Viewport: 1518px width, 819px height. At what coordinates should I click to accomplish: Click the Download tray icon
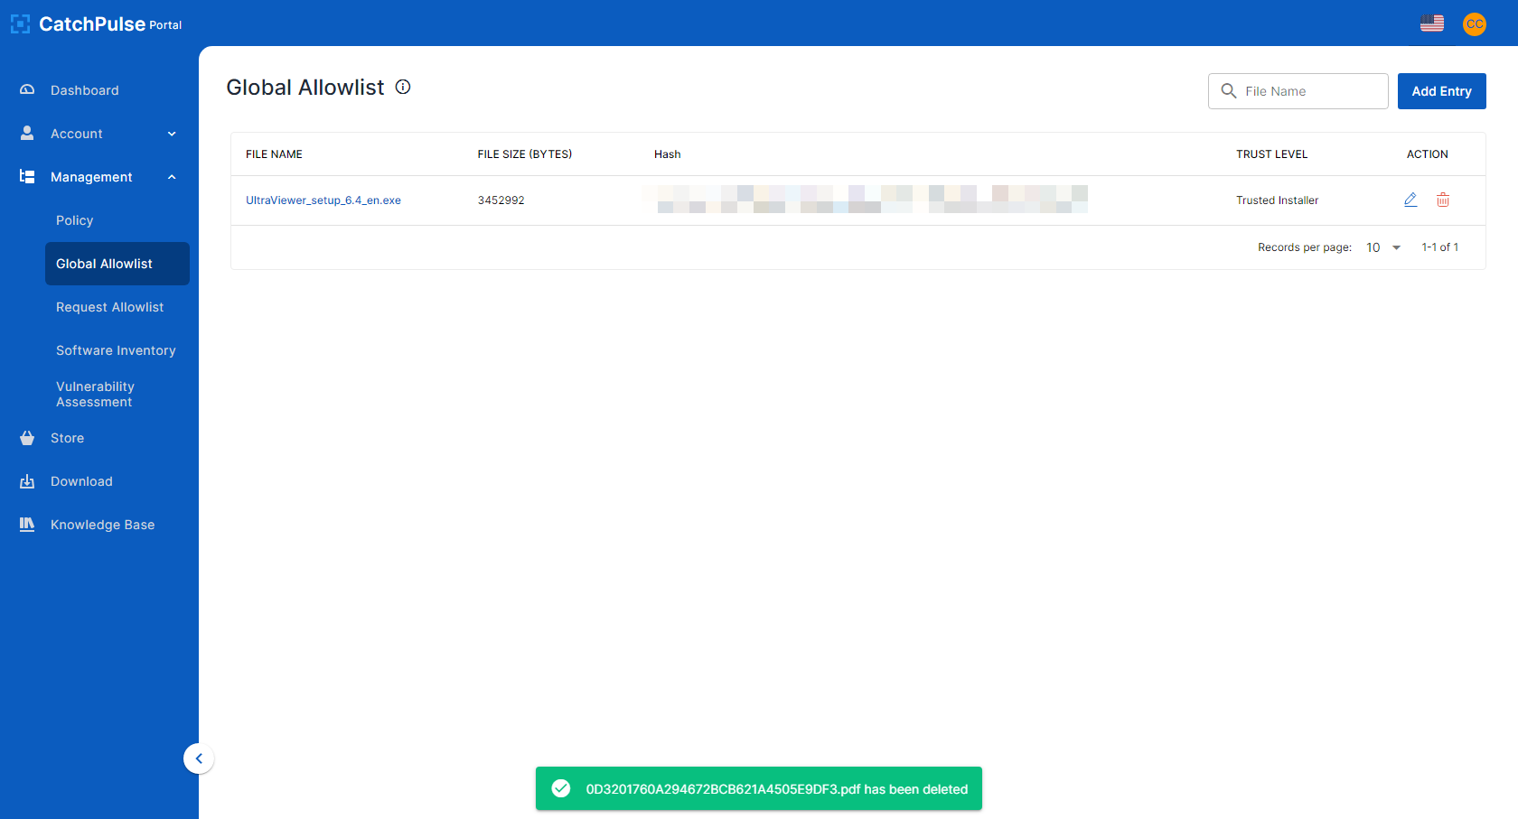(27, 481)
